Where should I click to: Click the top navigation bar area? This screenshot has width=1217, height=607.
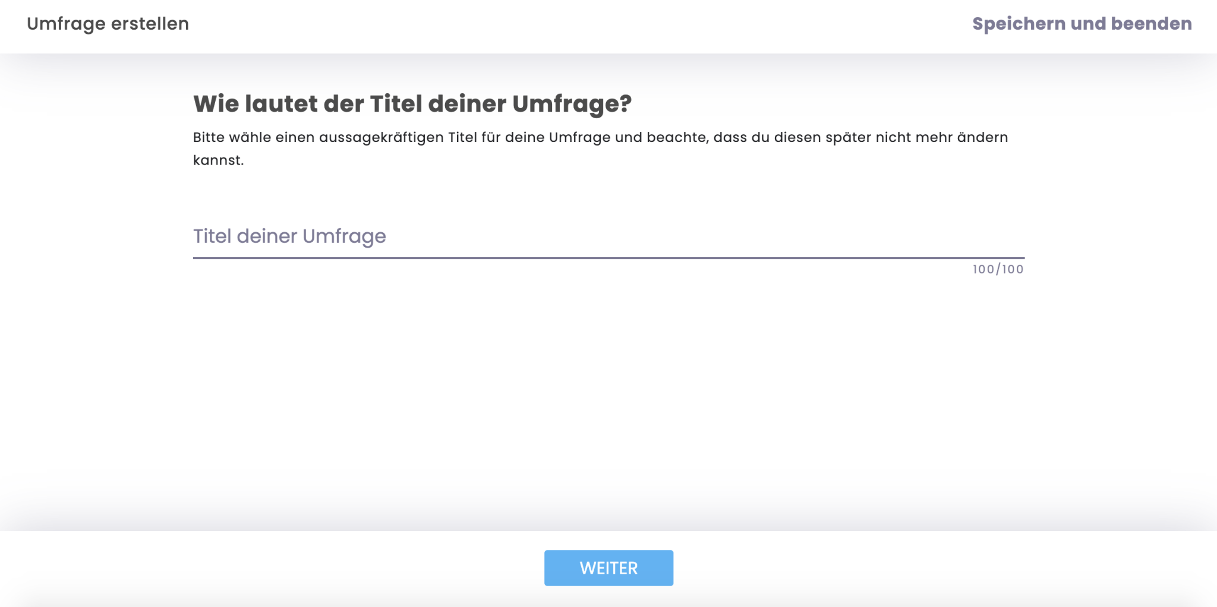(608, 26)
